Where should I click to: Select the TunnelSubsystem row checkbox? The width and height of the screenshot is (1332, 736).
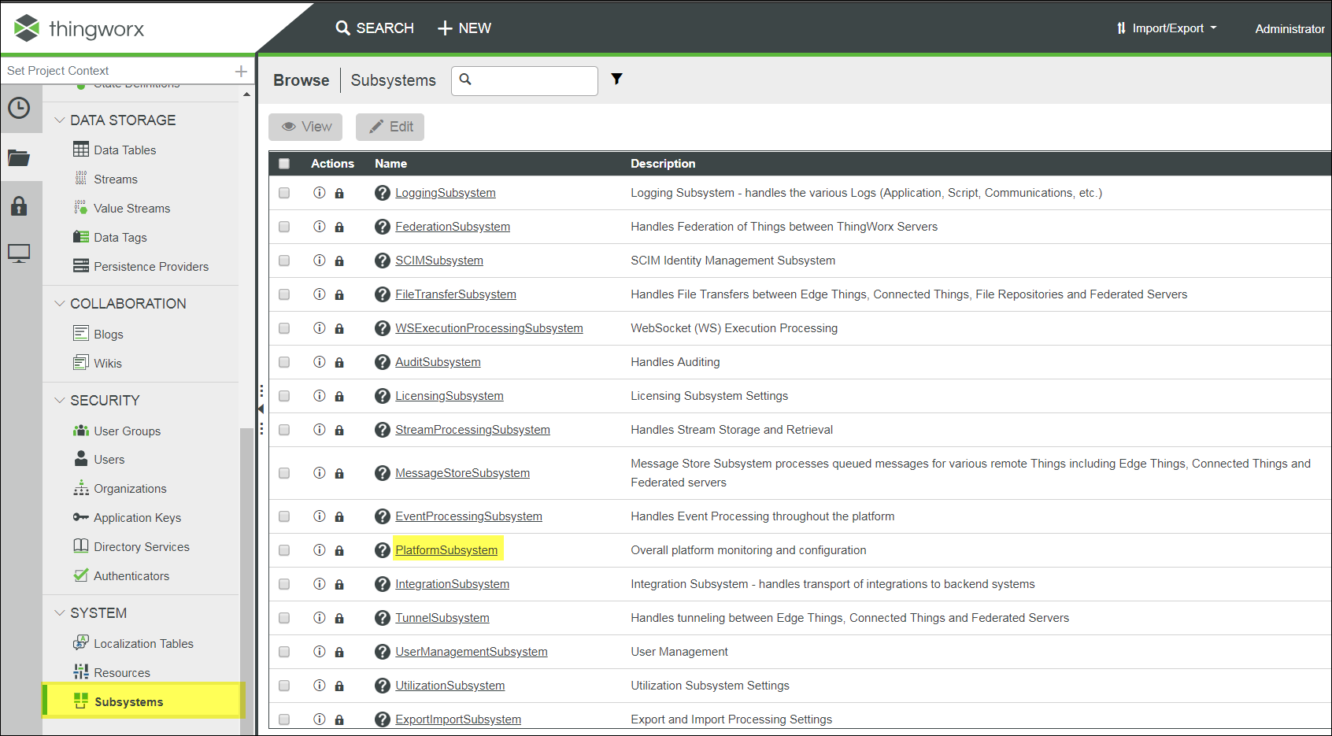pos(284,618)
